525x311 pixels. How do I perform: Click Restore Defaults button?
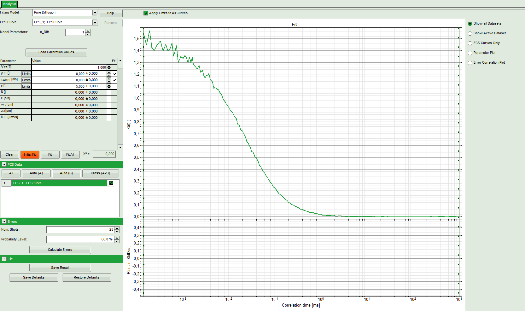click(x=86, y=278)
